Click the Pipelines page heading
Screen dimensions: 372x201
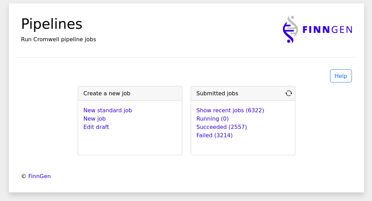click(x=52, y=24)
